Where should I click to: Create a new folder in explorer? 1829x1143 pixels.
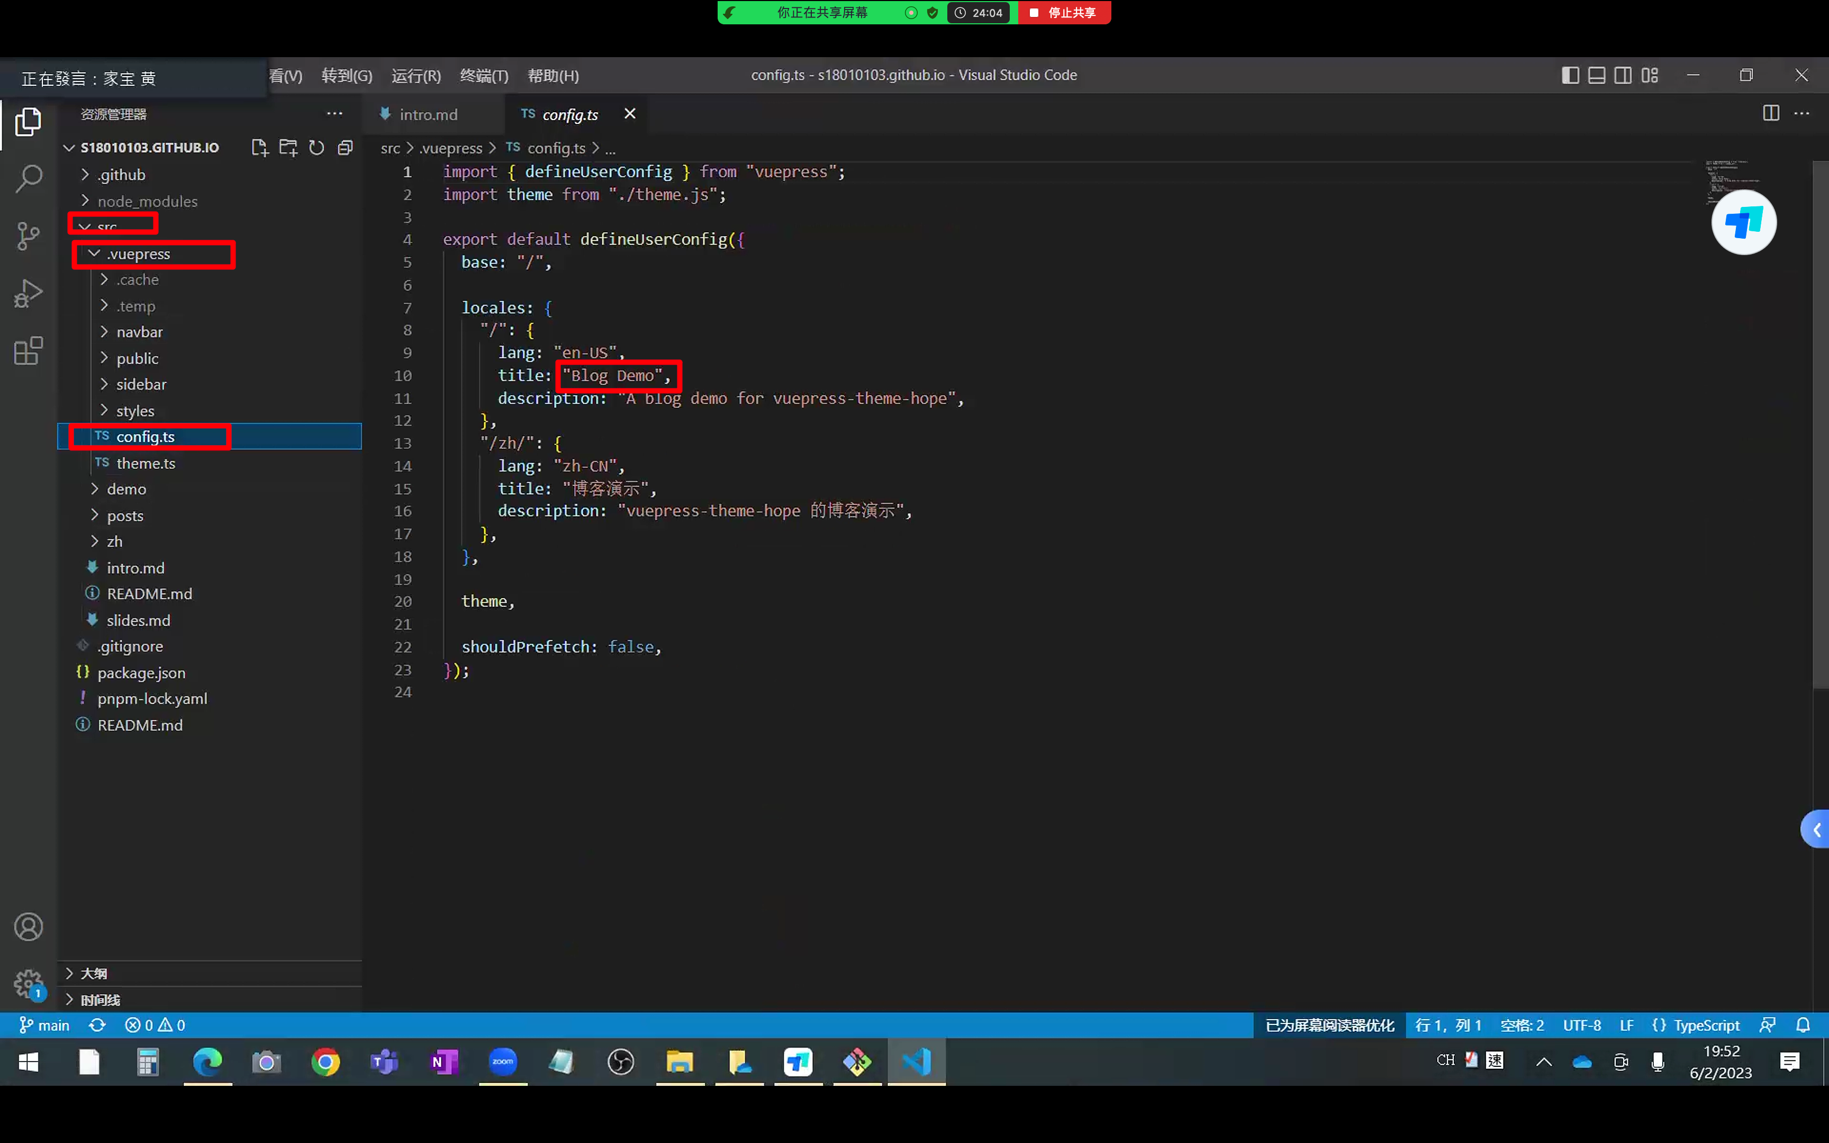pos(288,148)
